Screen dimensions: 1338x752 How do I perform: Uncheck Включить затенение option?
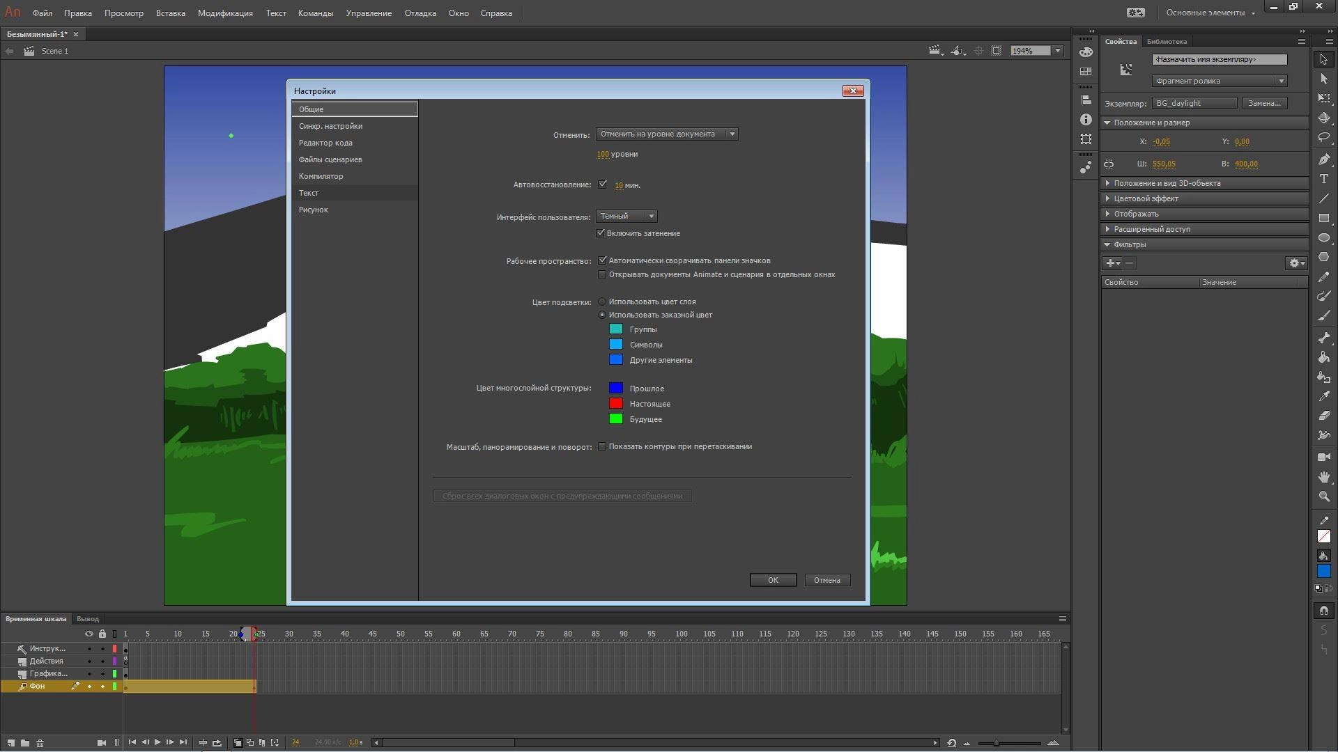point(601,233)
